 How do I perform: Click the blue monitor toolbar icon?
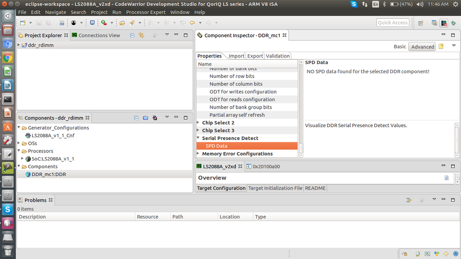92,23
